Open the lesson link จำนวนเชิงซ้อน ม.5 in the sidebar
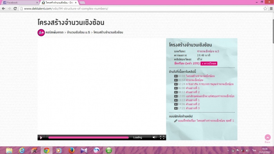Image resolution: width=274 pixels, height=154 pixels. [x=208, y=51]
